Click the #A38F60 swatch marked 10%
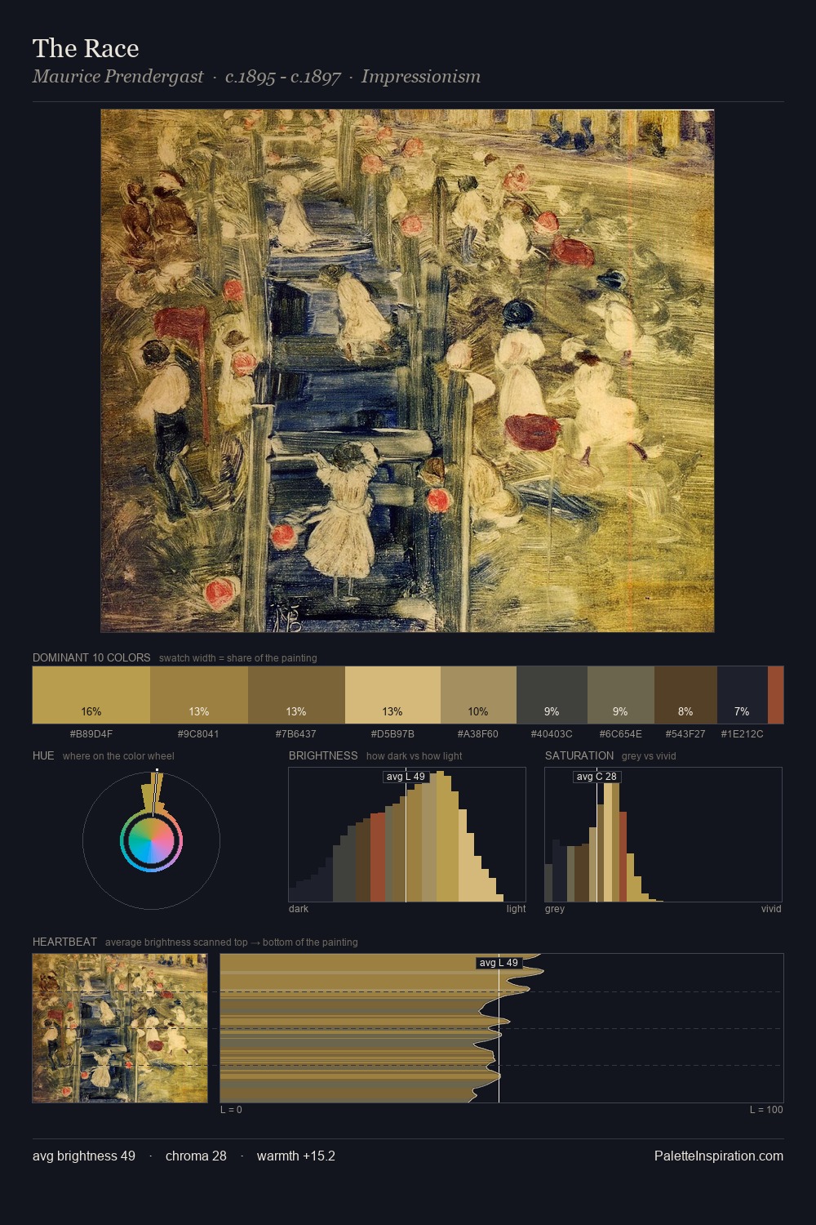The height and width of the screenshot is (1225, 816). click(478, 695)
